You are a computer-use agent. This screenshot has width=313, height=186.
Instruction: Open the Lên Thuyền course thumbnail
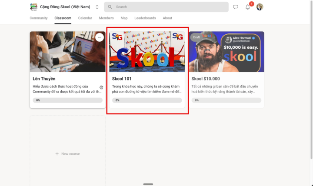68,52
